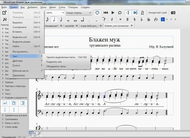Select voice 1 button

click(x=163, y=19)
